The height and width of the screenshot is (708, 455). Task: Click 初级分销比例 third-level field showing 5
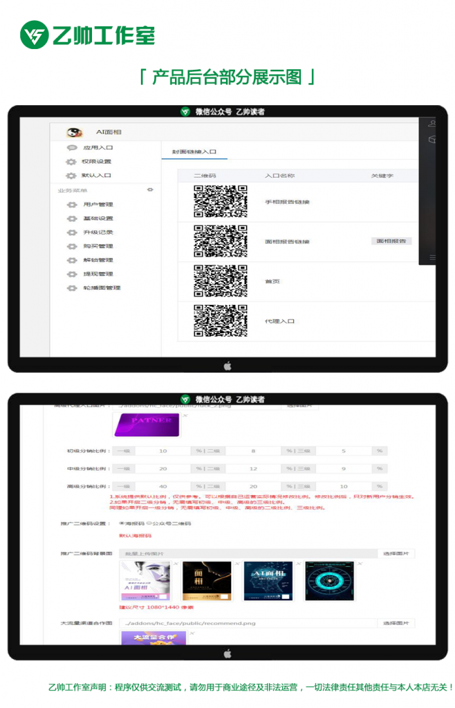click(x=344, y=451)
